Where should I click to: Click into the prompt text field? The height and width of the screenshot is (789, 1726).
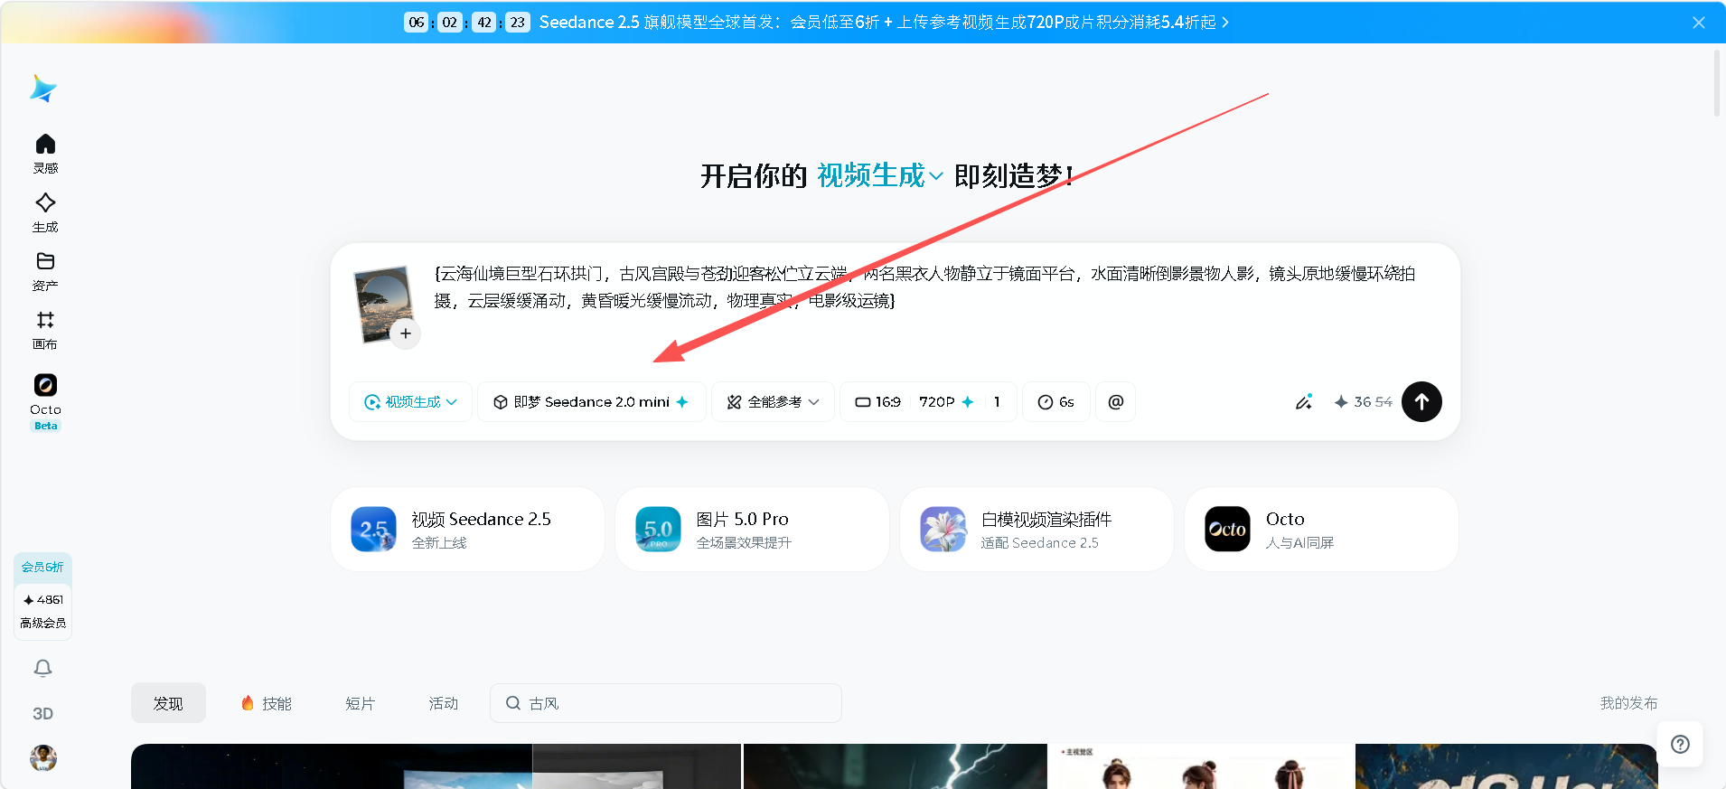click(924, 286)
